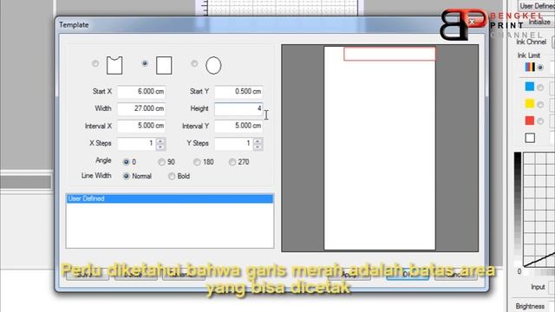Choose Bold line width
The image size is (555, 312).
coord(172,176)
